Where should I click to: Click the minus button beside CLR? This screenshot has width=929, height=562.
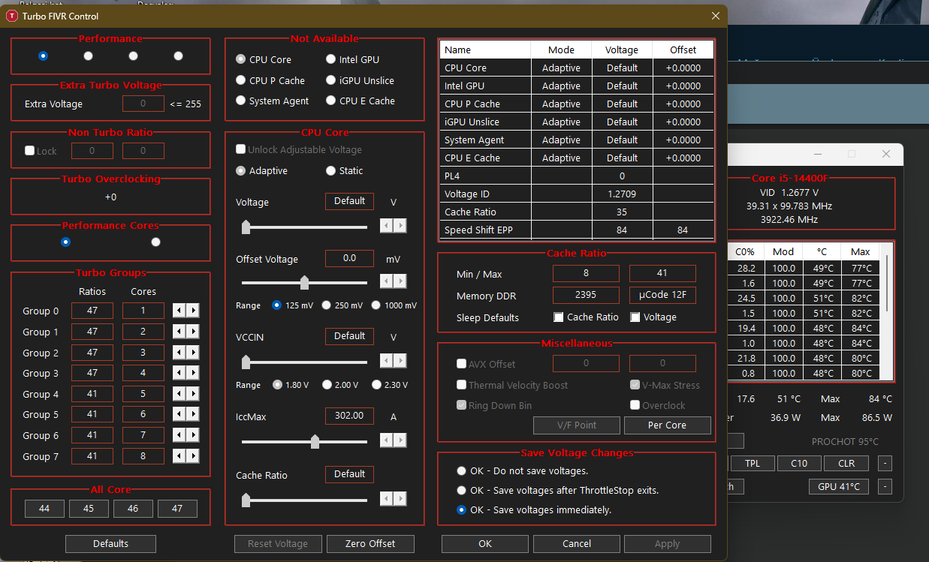pyautogui.click(x=885, y=464)
